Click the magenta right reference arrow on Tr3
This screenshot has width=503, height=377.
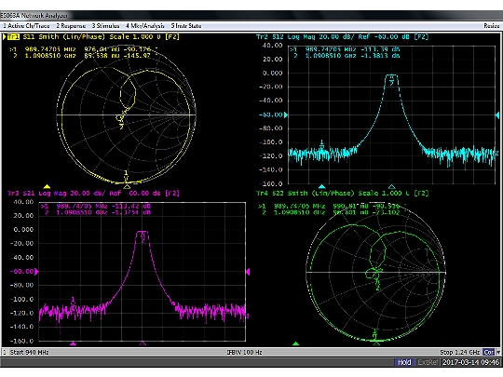pyautogui.click(x=248, y=272)
